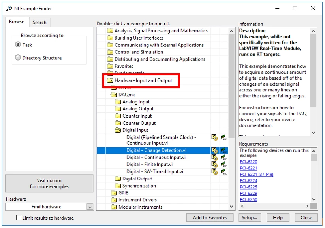
Task: Click the example list vertical scrollbar thumb
Action: tap(231, 86)
